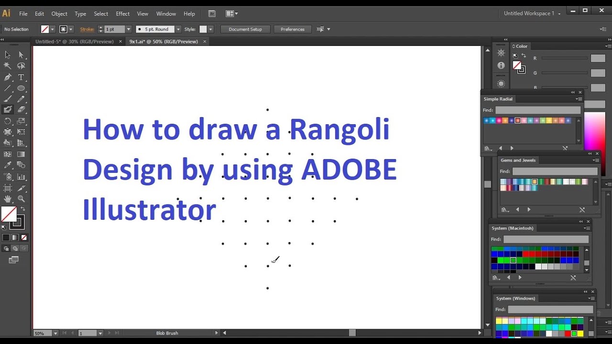Load next swatch library in Gems and Jewels

(529, 210)
